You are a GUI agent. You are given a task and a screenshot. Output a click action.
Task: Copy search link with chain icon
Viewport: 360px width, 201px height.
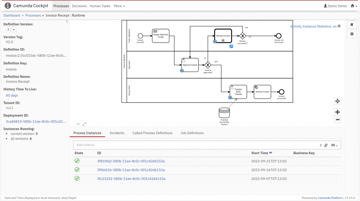[x=326, y=145]
